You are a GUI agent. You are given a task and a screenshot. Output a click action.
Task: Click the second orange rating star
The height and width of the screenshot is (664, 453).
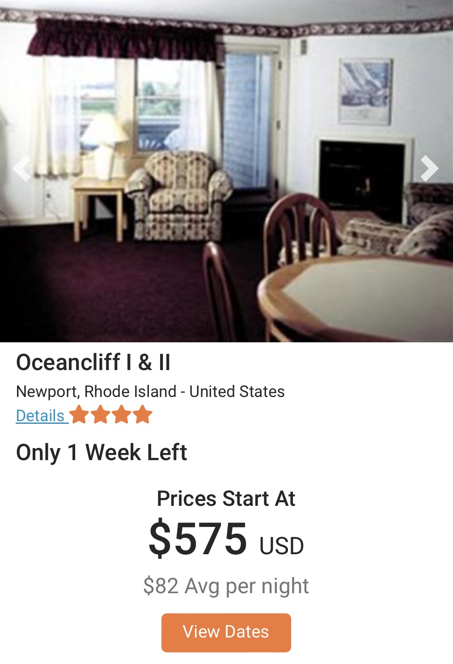click(101, 414)
